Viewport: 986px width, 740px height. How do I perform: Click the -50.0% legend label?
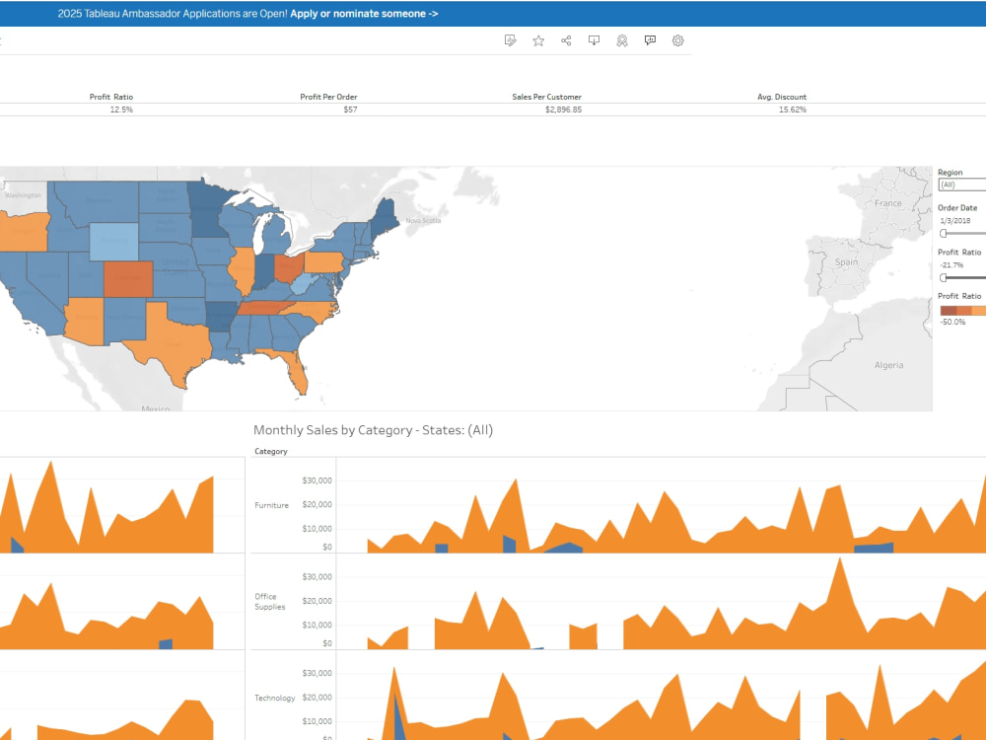952,323
